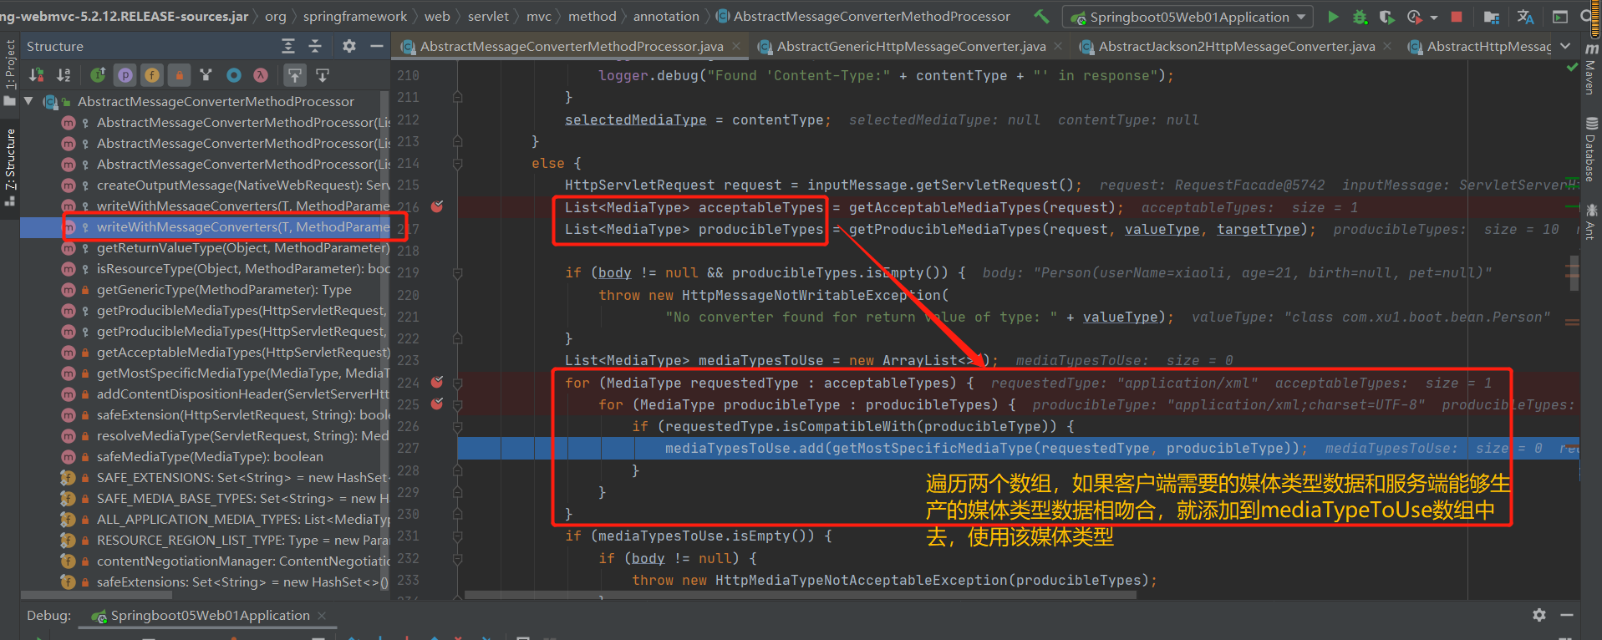The image size is (1602, 640).
Task: Select SAFE_EXTENSIONS field in Structure tree
Action: tap(242, 478)
